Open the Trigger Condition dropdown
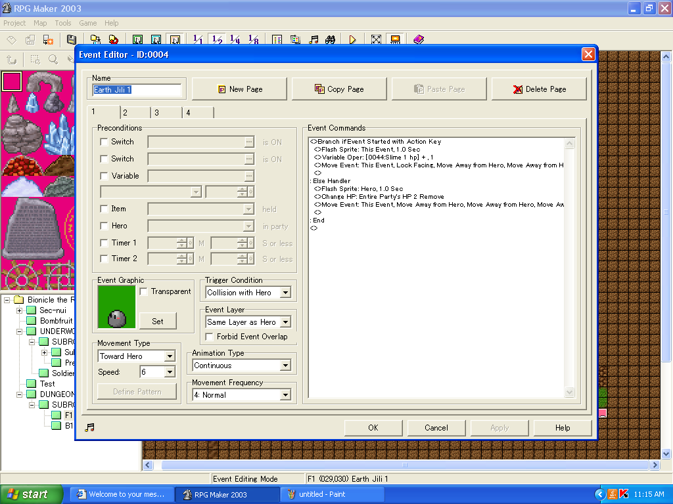Image resolution: width=673 pixels, height=504 pixels. [x=285, y=293]
